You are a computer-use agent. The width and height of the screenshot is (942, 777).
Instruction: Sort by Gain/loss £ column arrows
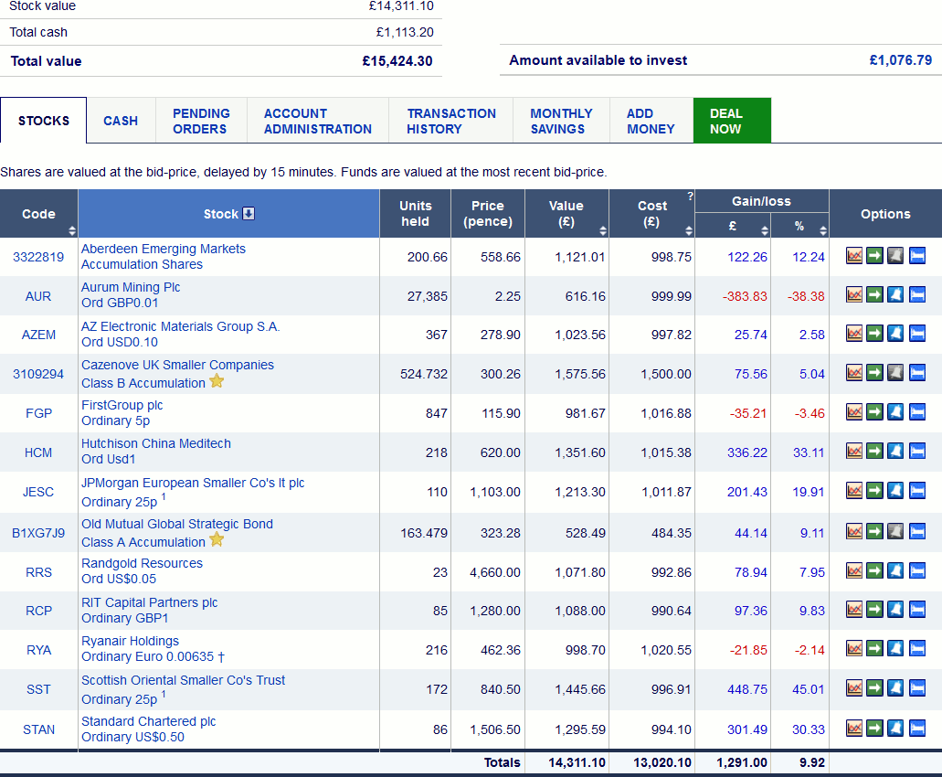765,230
